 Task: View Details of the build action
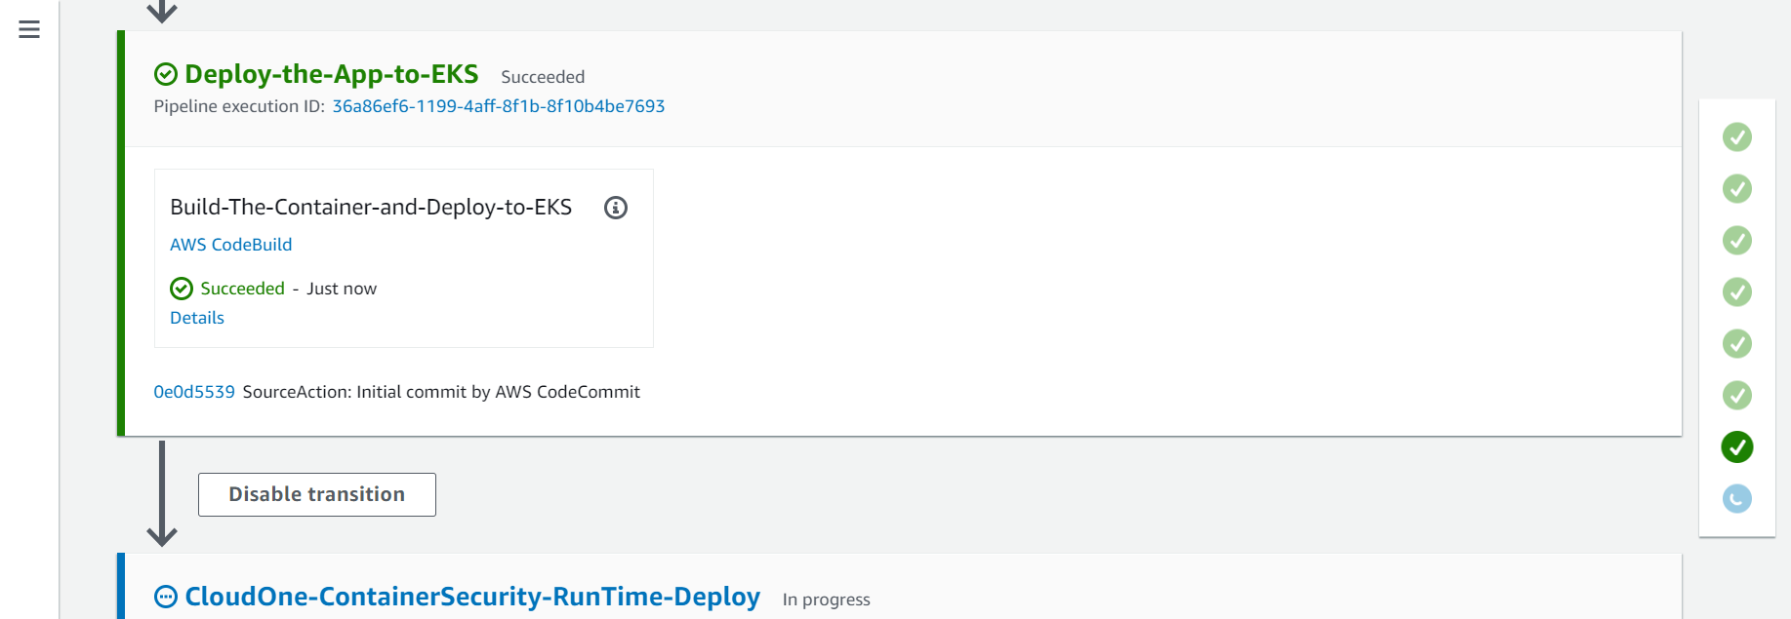coord(197,318)
